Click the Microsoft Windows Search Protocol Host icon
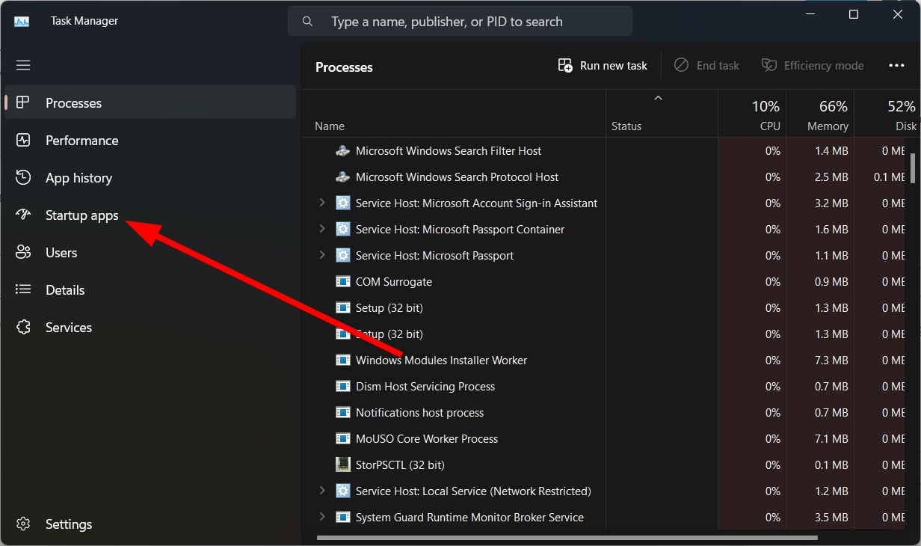 342,177
